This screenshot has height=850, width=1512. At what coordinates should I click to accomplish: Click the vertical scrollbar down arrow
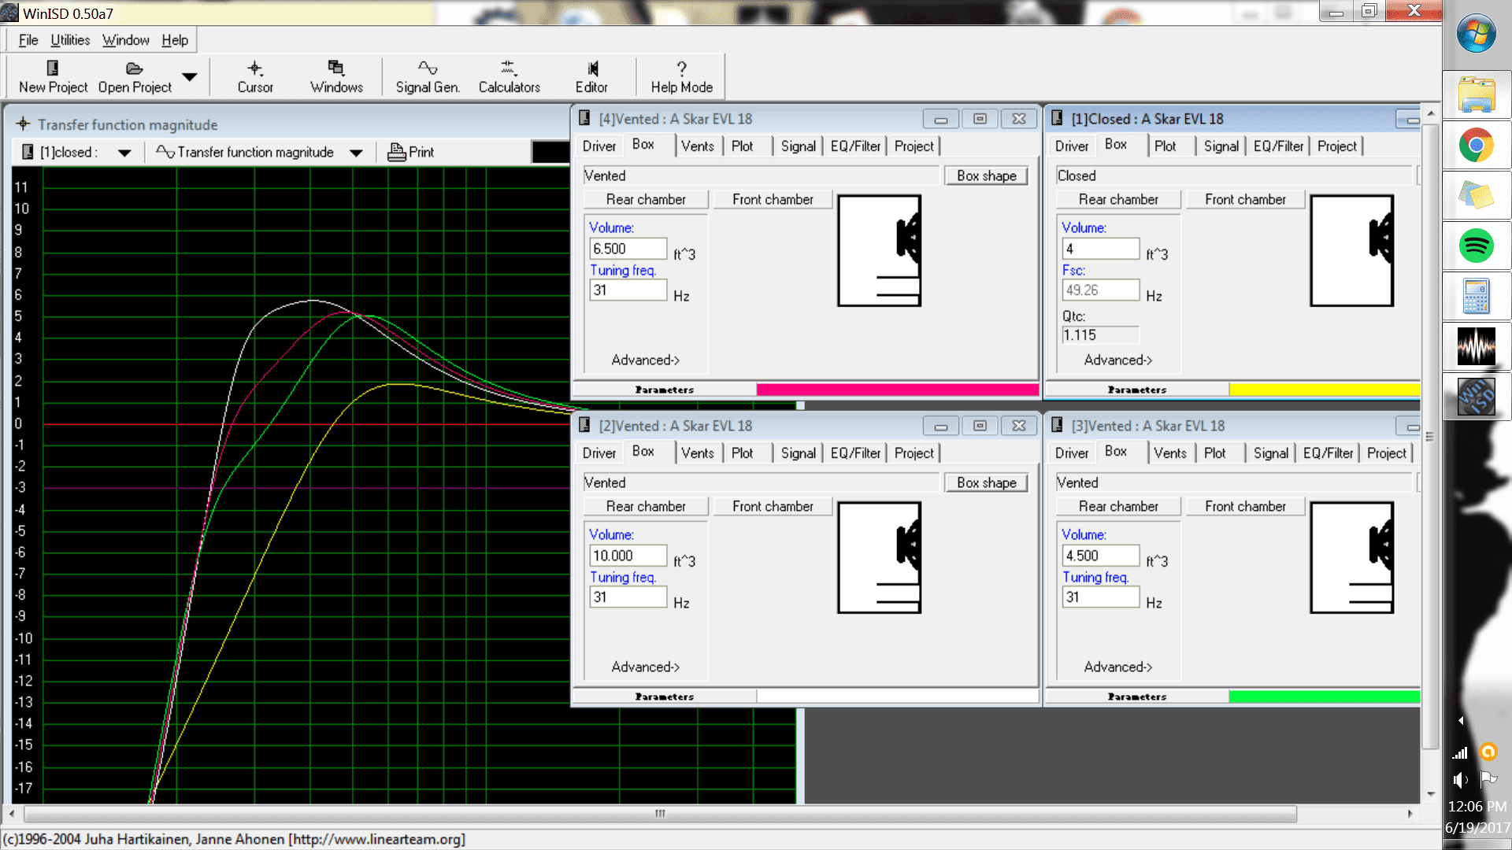1430,794
